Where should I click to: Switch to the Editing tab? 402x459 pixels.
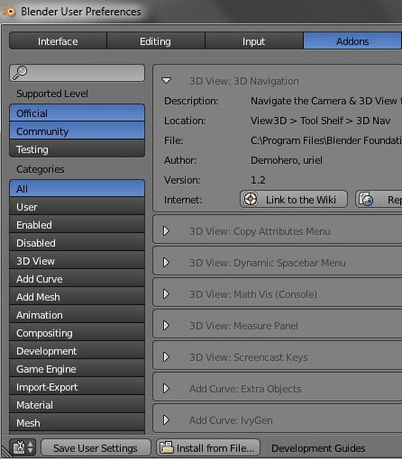coord(156,41)
